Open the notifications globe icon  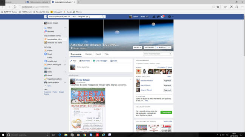(162, 17)
